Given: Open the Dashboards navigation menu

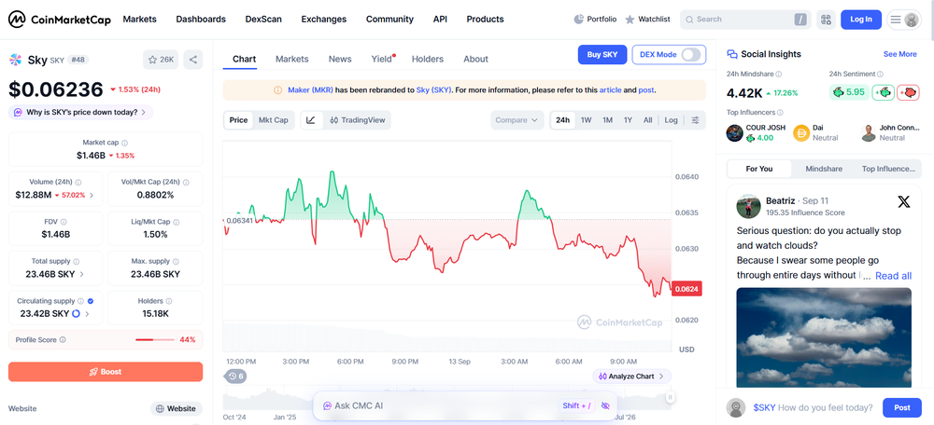Looking at the screenshot, I should (x=201, y=19).
